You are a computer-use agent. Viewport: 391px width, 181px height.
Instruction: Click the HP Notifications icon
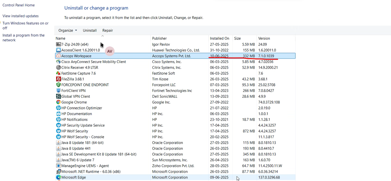click(58, 120)
